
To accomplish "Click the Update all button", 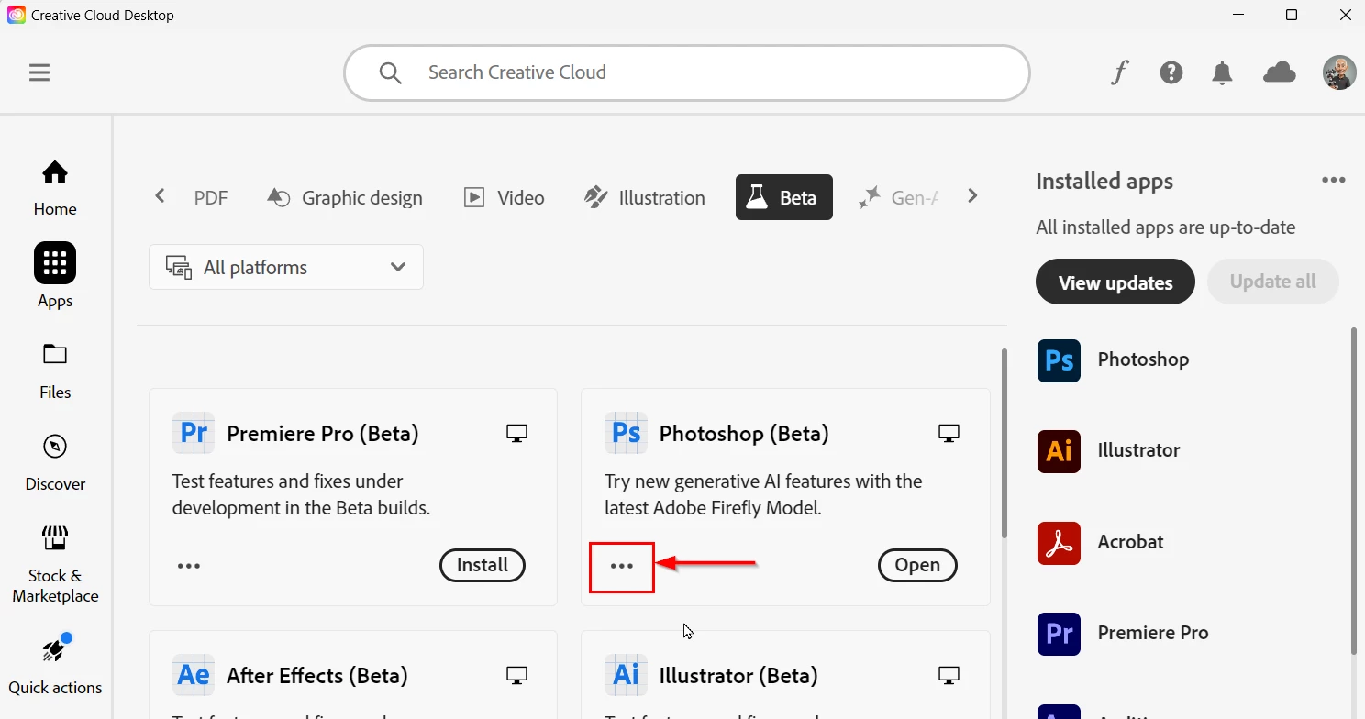I will point(1273,282).
